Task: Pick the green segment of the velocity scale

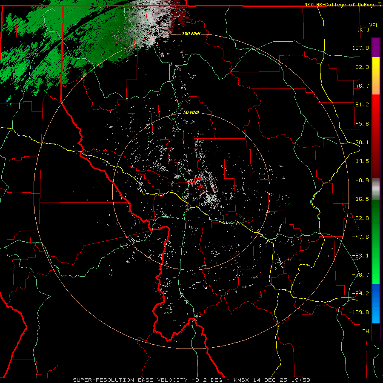Action: [x=376, y=242]
